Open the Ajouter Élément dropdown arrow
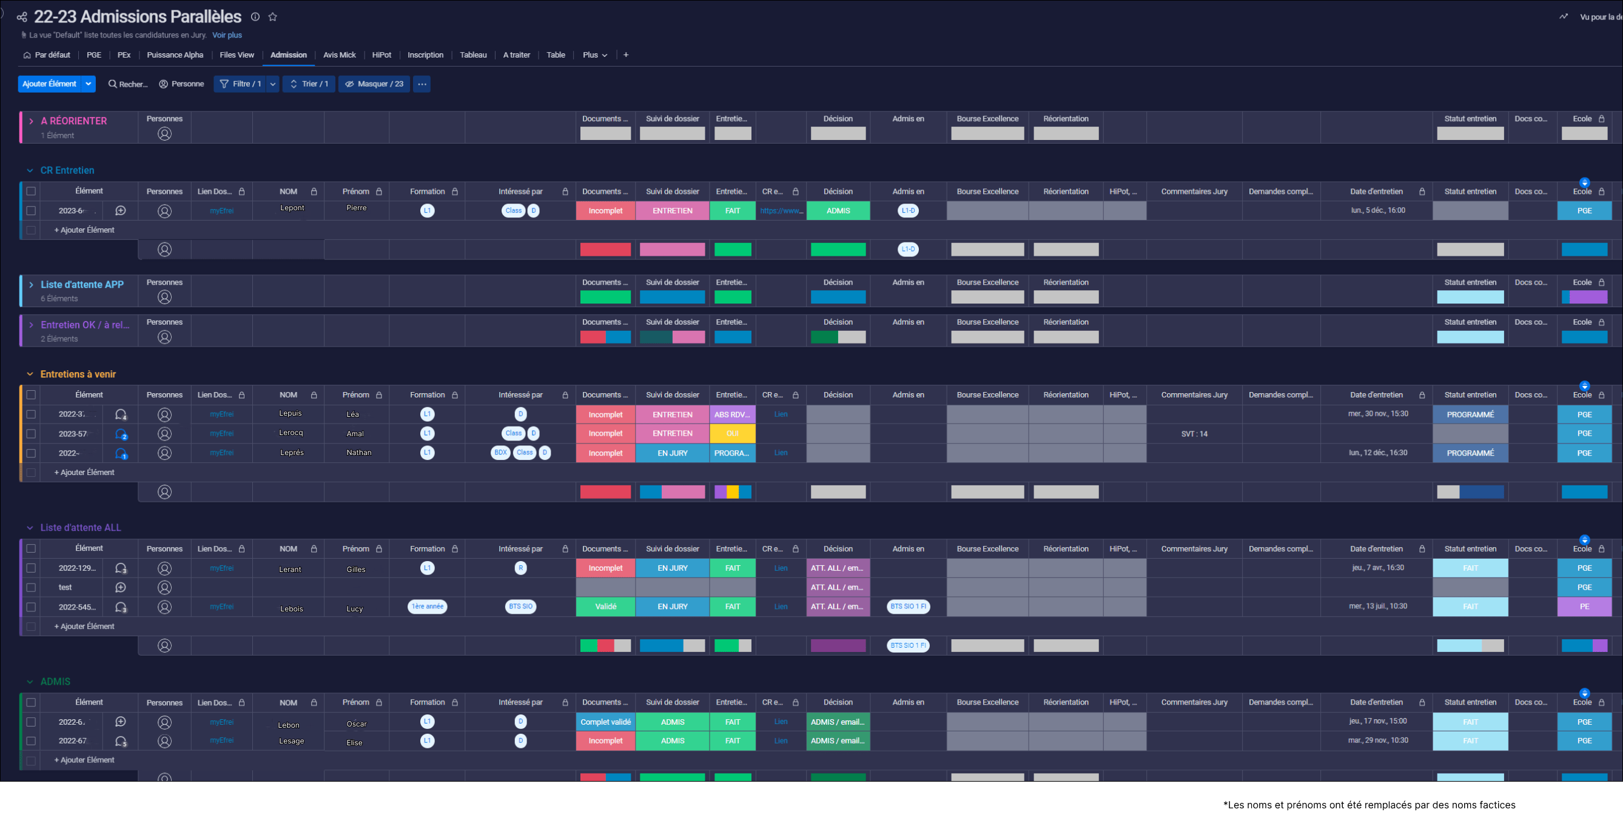This screenshot has height=818, width=1623. click(89, 84)
